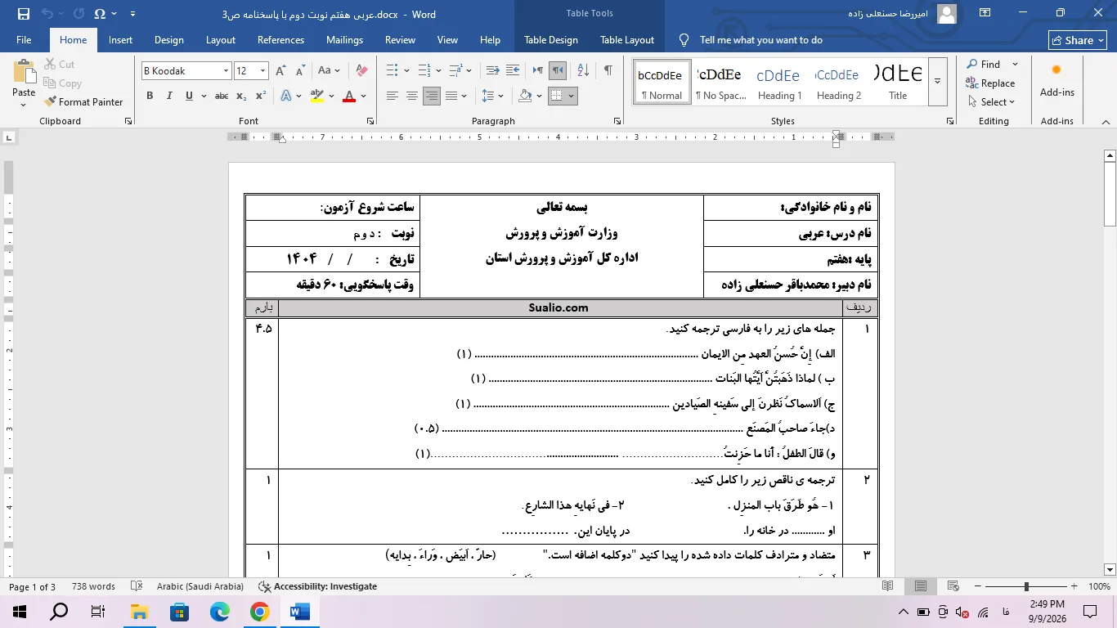Show or hide paragraph marks
This screenshot has height=628, width=1117.
tap(608, 70)
